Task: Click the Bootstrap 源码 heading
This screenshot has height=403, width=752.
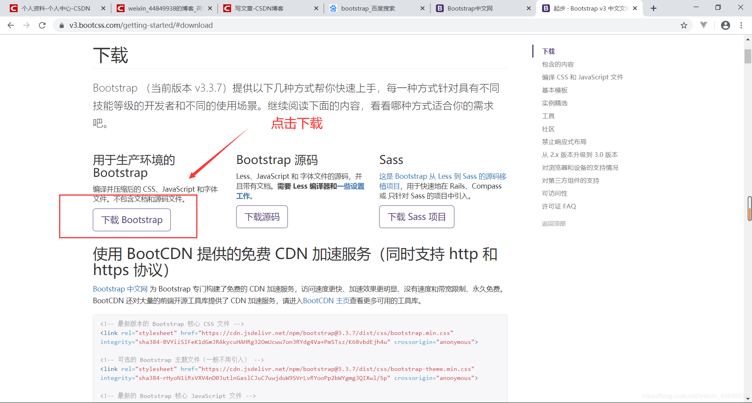Action: click(277, 160)
